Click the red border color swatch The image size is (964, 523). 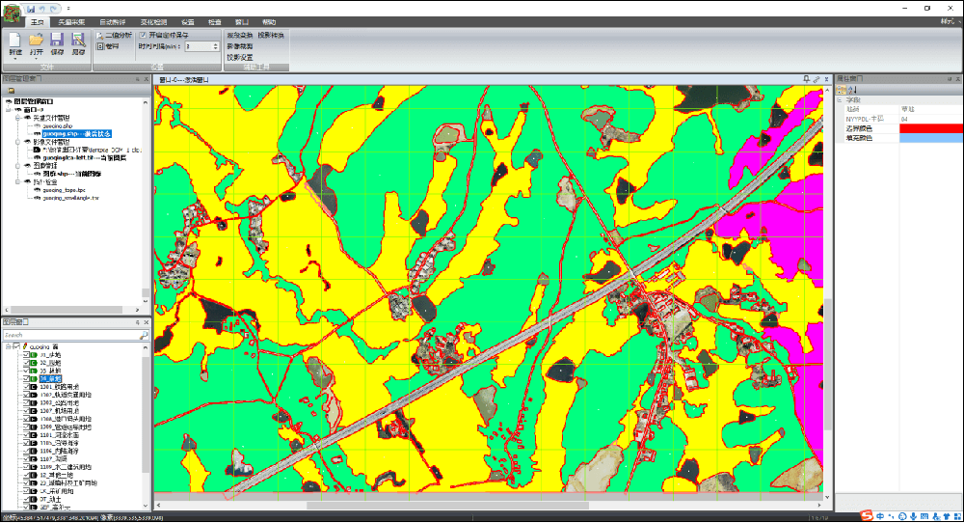point(930,128)
